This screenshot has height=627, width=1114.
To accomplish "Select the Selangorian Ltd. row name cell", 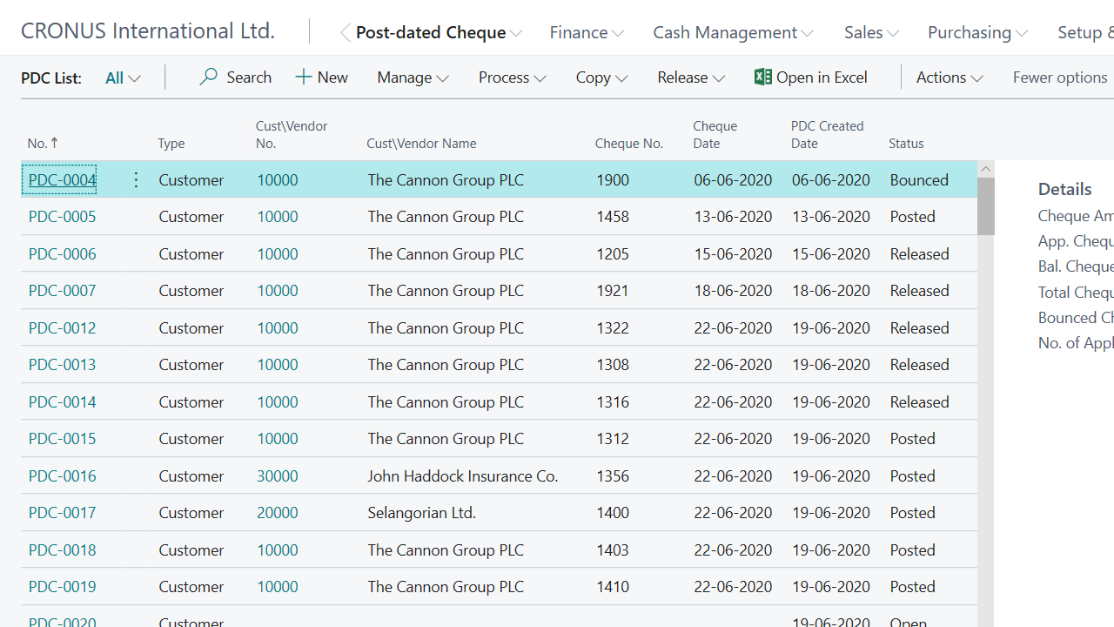I will pyautogui.click(x=421, y=513).
